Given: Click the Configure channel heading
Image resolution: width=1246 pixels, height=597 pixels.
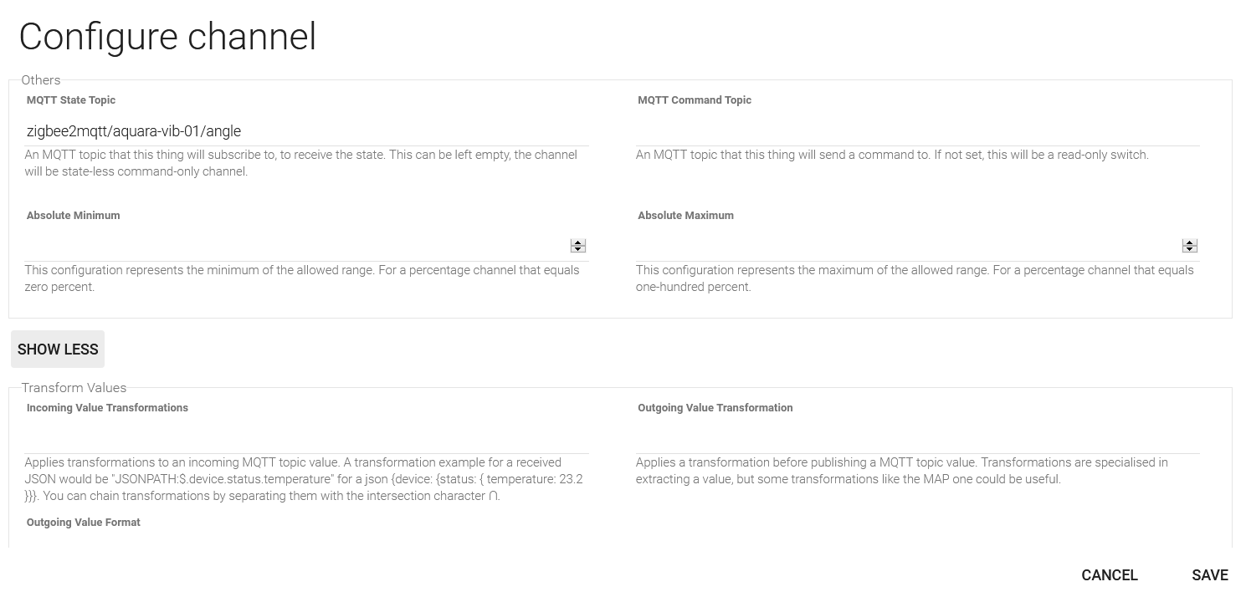Looking at the screenshot, I should pos(167,37).
